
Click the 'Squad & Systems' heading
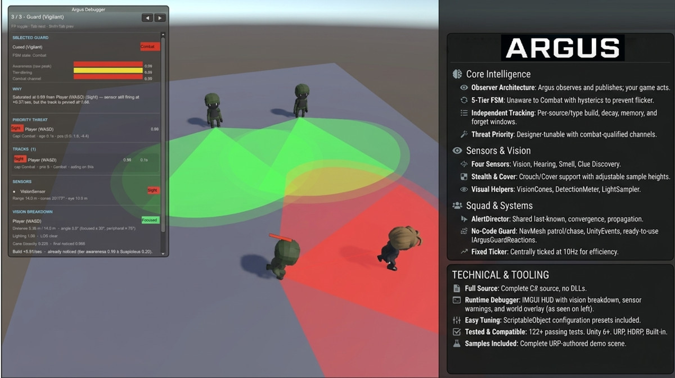tap(499, 206)
